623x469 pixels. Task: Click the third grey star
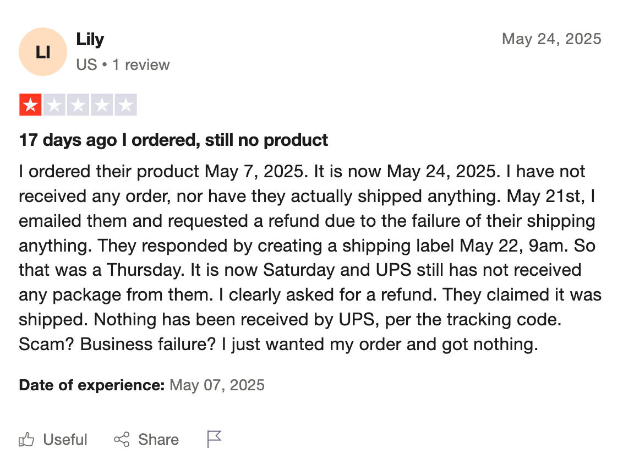[x=78, y=105]
